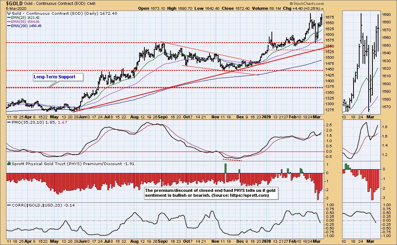This screenshot has width=397, height=245.
Task: Click the Low 1642.40 value
Action: click(207, 8)
